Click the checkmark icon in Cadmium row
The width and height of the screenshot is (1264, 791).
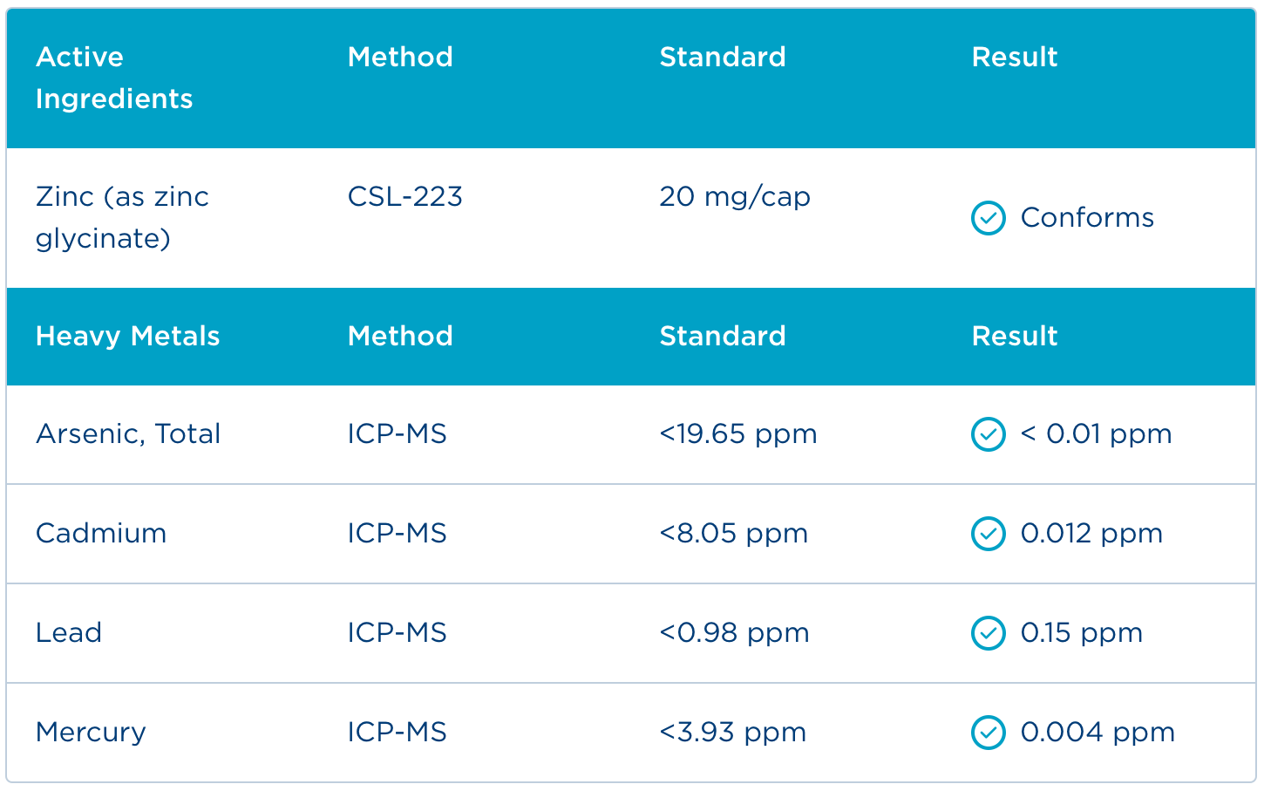click(988, 534)
